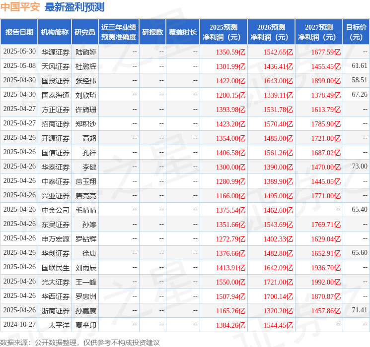Click target price 58.51

[360, 80]
